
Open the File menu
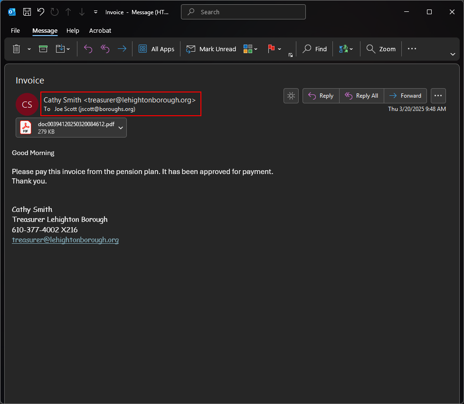[15, 30]
